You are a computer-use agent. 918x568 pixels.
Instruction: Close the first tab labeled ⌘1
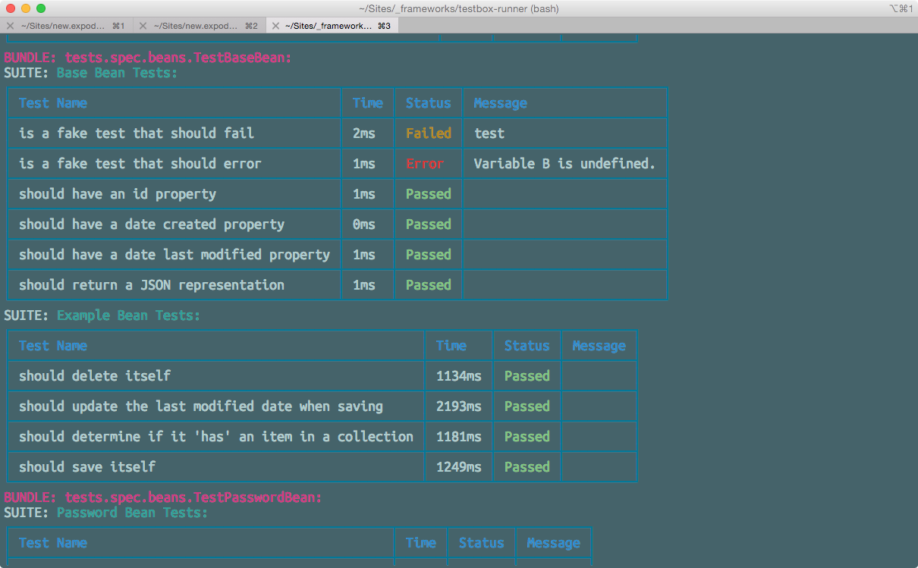click(x=10, y=26)
